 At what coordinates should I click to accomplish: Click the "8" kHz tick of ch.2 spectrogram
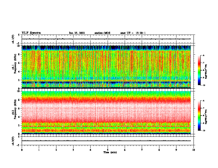point(19,100)
